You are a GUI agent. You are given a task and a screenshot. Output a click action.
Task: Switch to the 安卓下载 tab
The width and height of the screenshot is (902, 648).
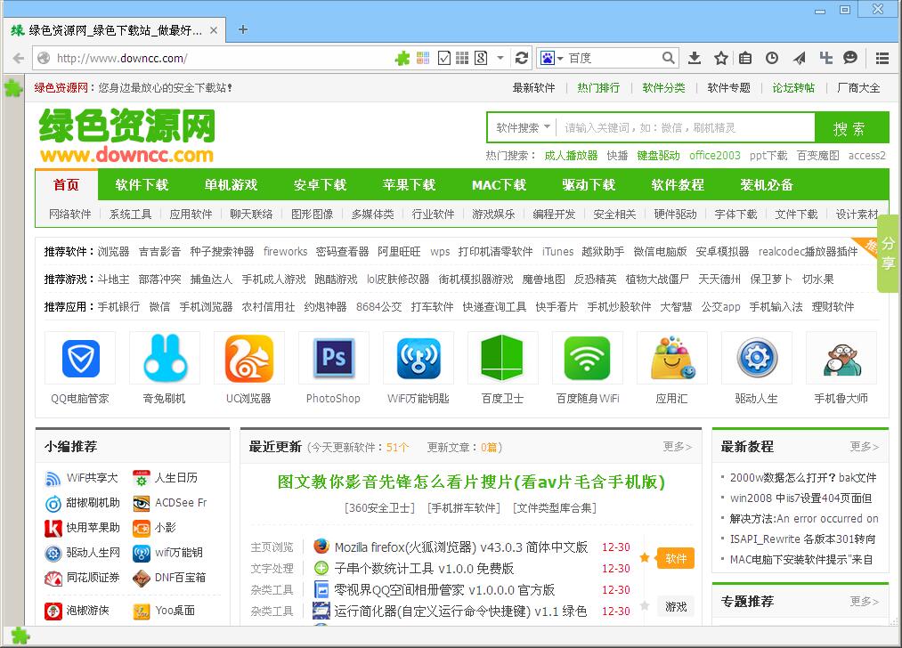tap(321, 184)
